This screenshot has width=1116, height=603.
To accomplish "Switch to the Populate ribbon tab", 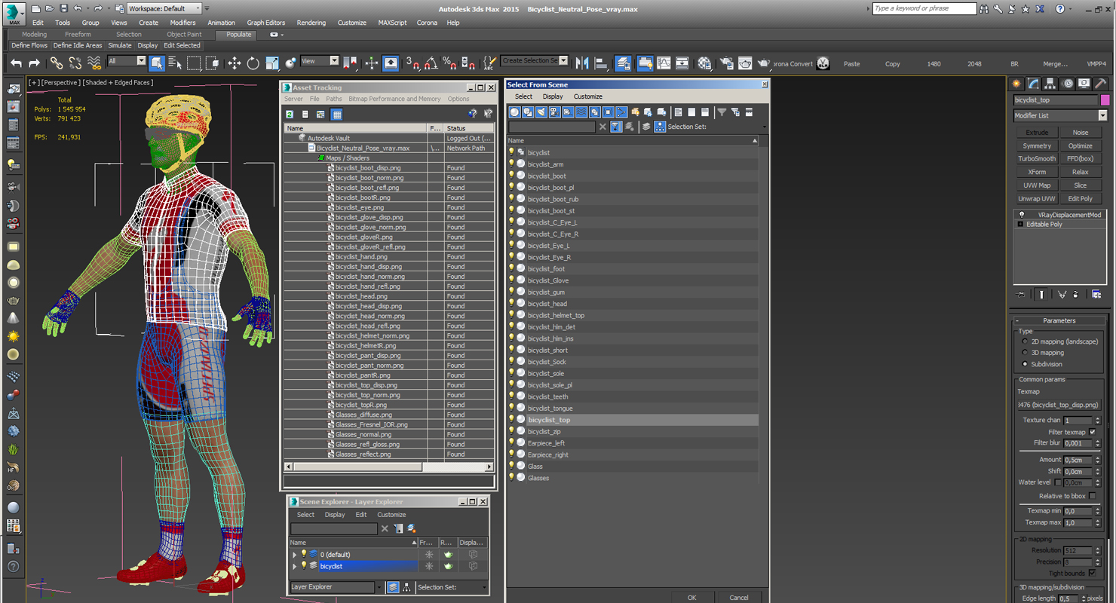I will tap(238, 35).
